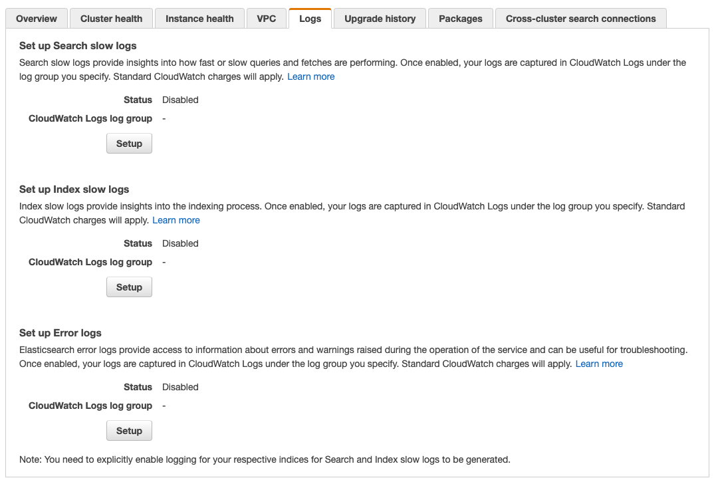Click the Search slow logs Disabled status

click(x=180, y=100)
